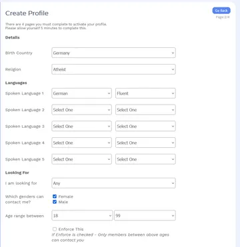Click the Birth Country label
The width and height of the screenshot is (240, 247).
tap(19, 53)
